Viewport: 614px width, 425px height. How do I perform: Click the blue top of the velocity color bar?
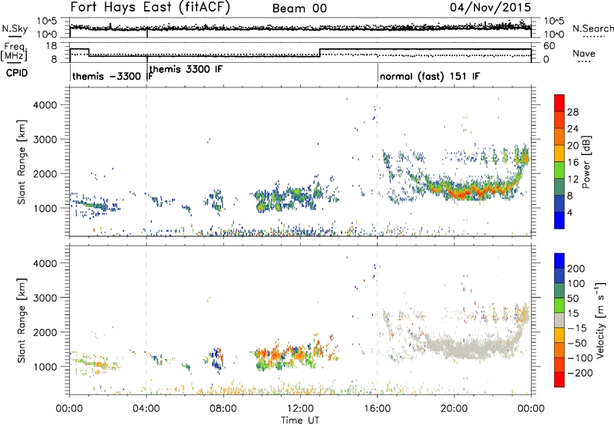pos(560,261)
